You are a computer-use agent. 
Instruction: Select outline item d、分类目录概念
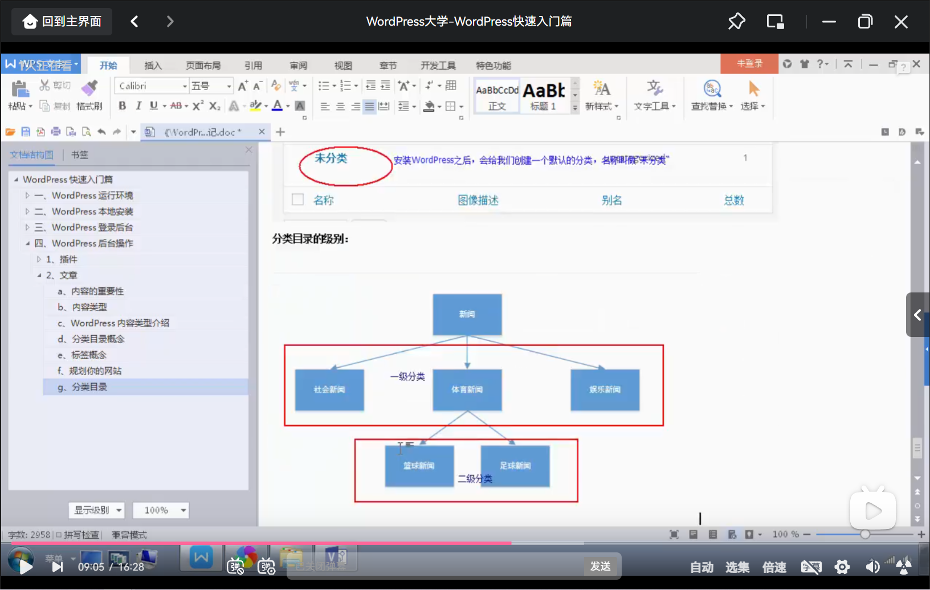pos(91,339)
